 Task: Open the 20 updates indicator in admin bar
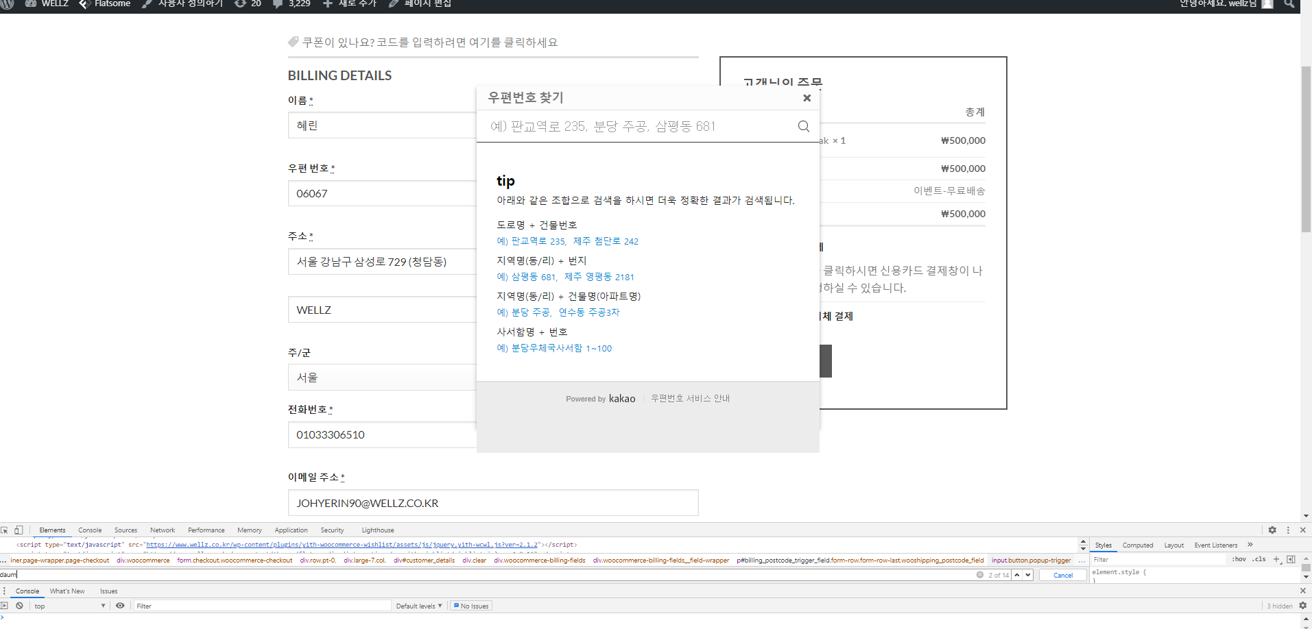pos(248,3)
